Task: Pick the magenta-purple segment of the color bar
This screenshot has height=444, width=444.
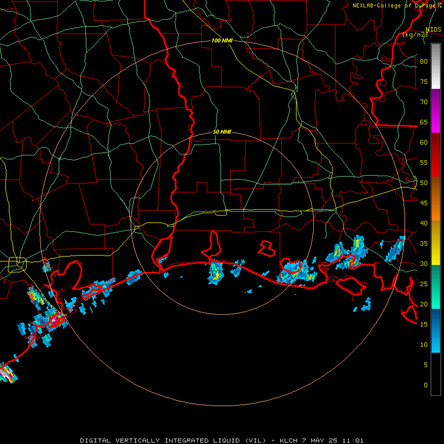Action: (436, 111)
